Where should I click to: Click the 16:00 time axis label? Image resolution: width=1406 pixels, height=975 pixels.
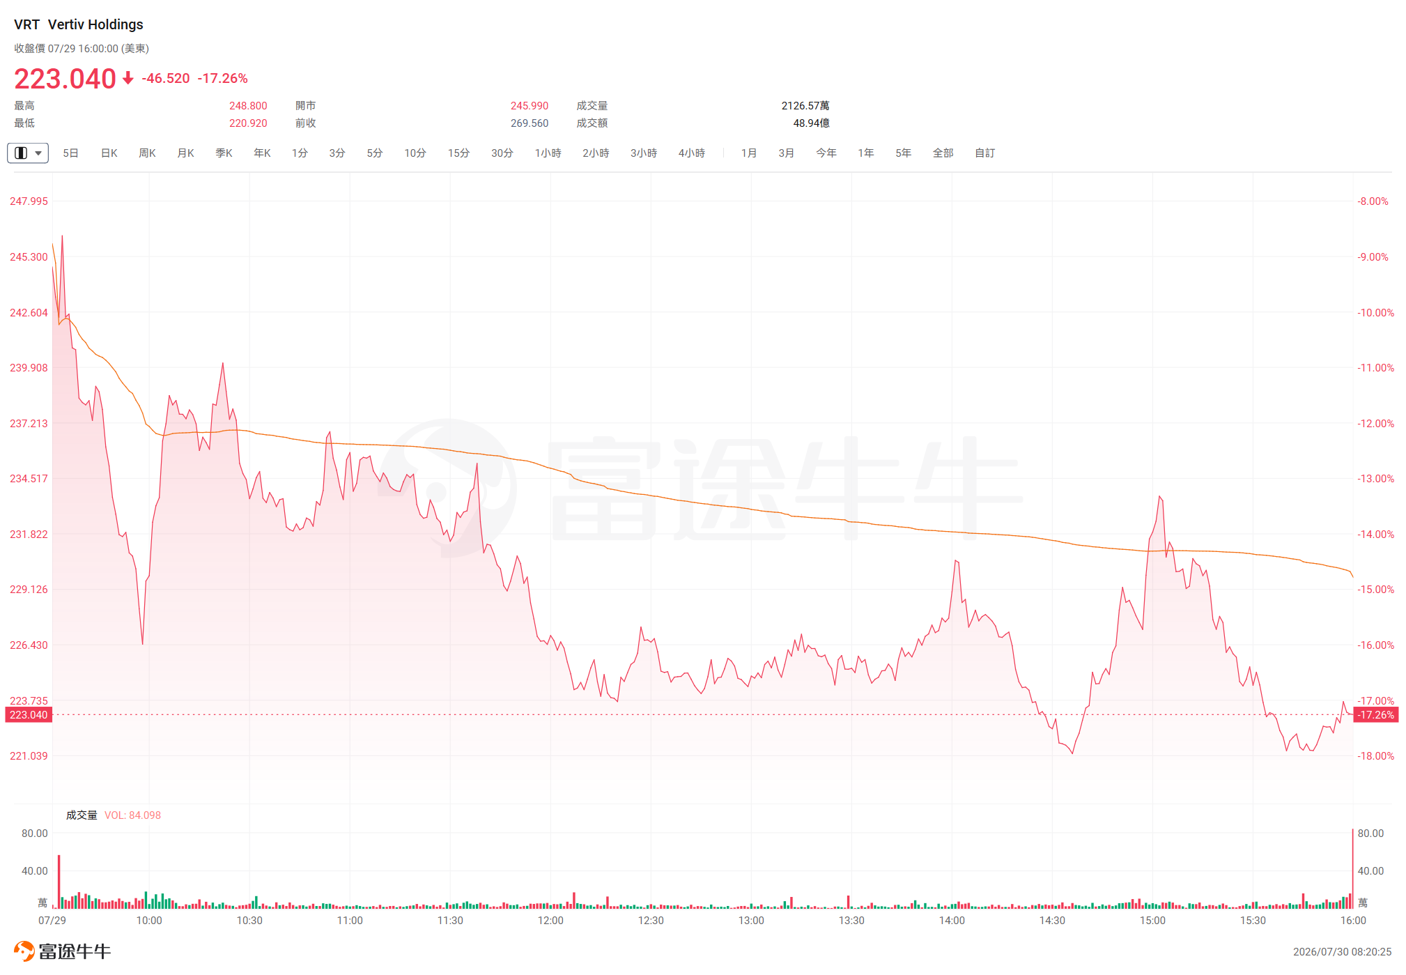pyautogui.click(x=1353, y=921)
